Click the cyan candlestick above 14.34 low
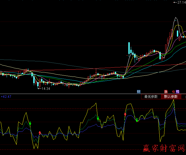Screen dimensions: 186x155 point(38,84)
